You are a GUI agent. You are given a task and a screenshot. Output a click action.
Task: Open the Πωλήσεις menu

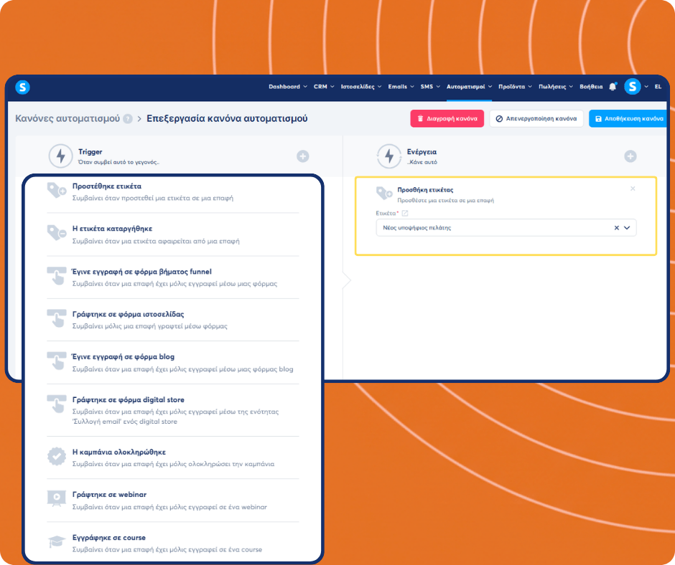(x=556, y=87)
